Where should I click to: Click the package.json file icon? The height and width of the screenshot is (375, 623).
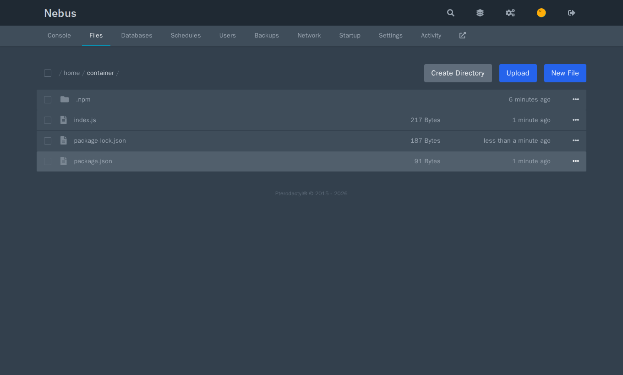(x=64, y=161)
